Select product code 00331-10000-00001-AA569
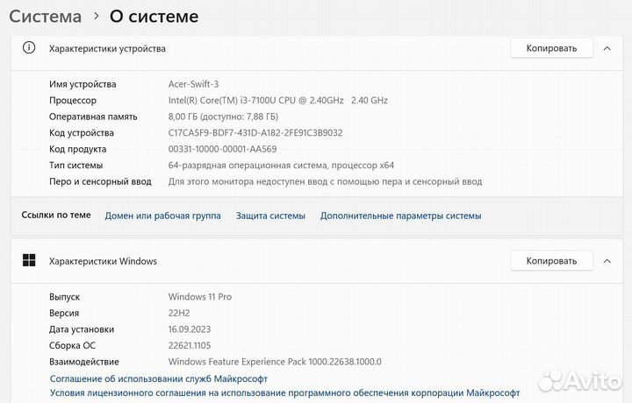 (x=222, y=149)
